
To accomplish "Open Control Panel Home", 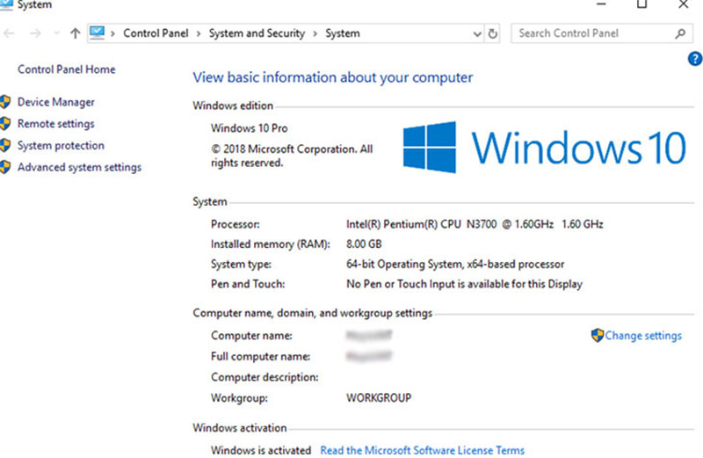I will (x=66, y=69).
